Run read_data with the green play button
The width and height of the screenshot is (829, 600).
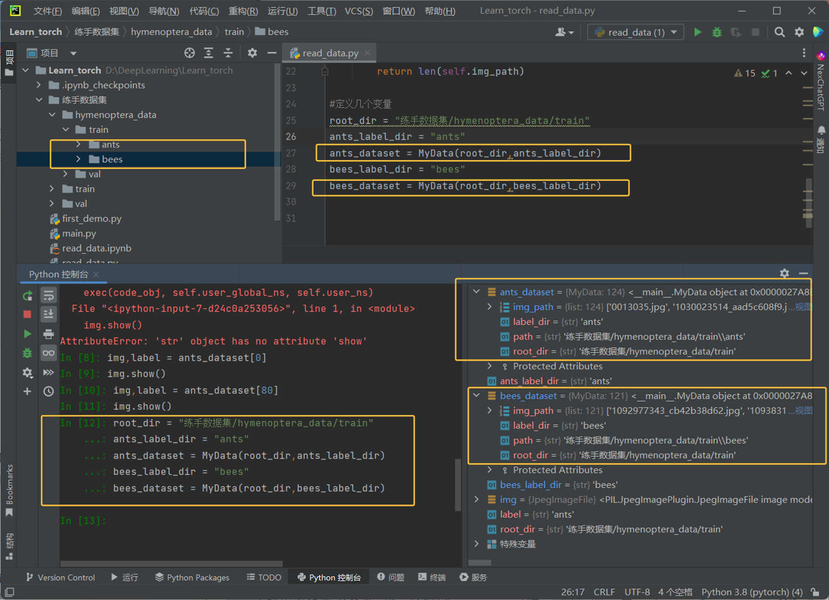click(697, 33)
